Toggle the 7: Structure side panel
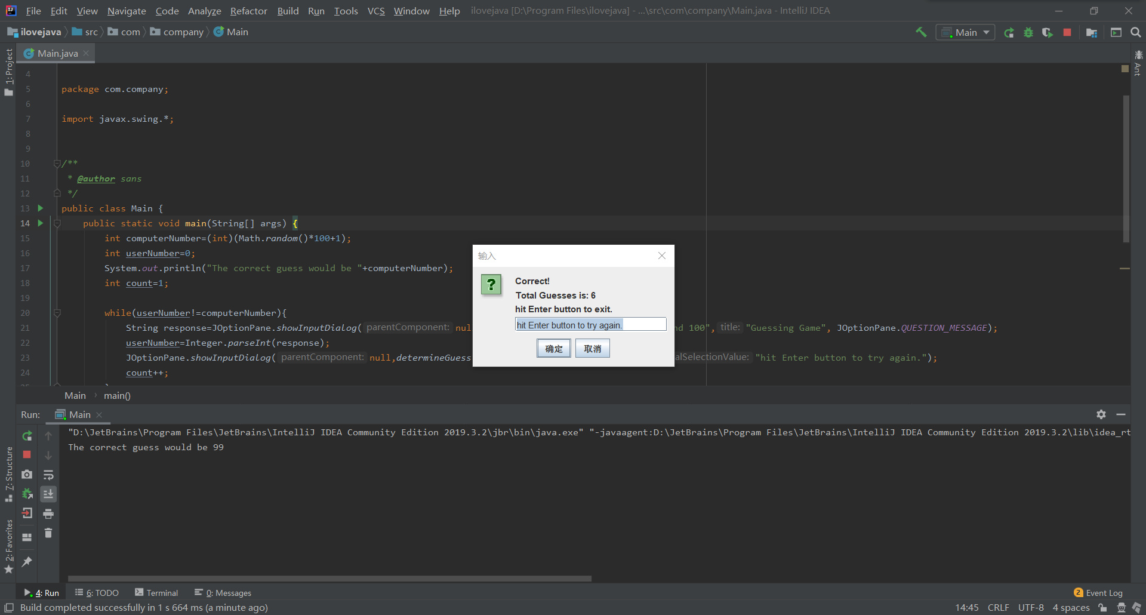1146x615 pixels. [x=8, y=475]
